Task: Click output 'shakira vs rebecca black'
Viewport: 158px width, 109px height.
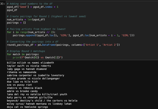Action: point(25,88)
